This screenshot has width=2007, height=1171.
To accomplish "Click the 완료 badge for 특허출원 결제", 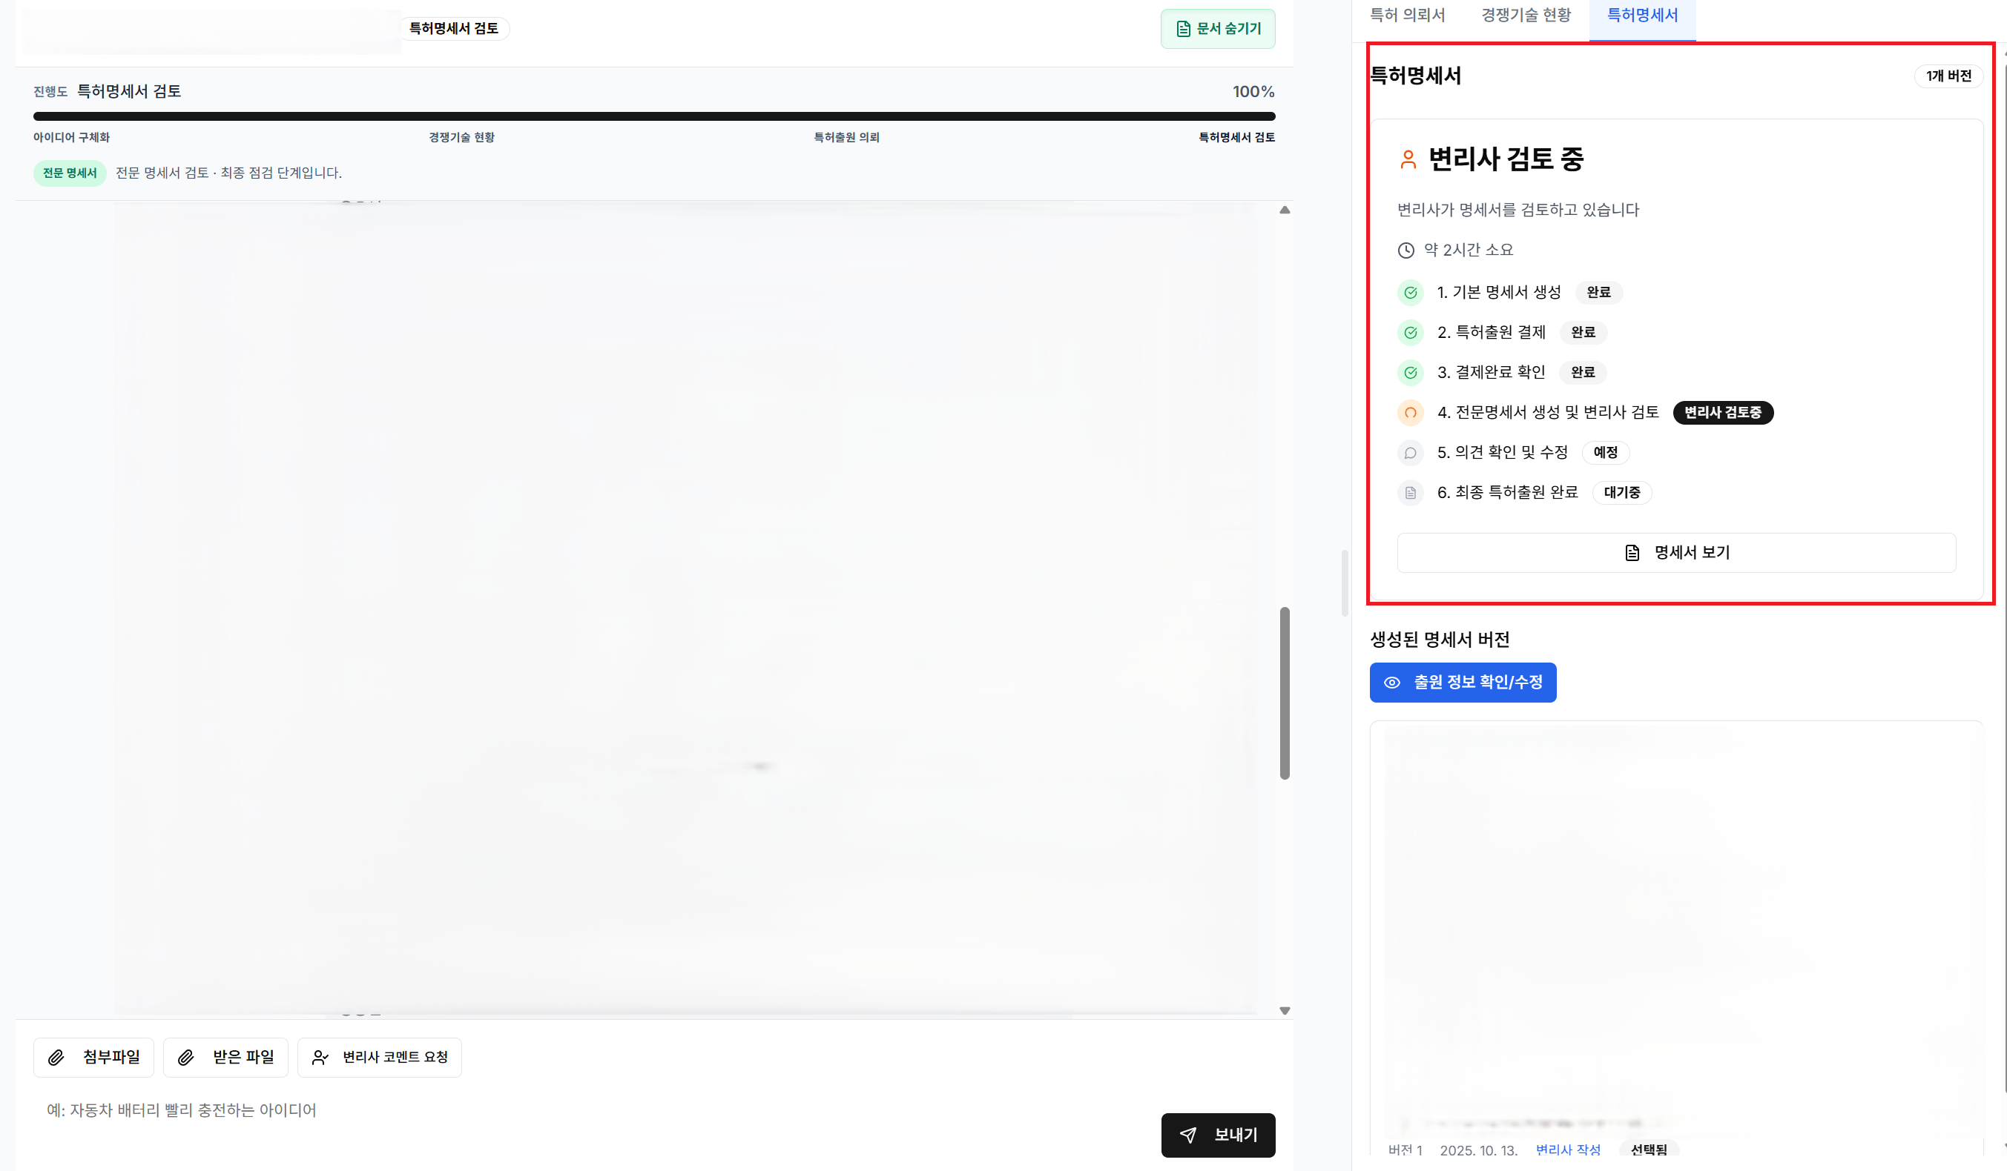I will 1583,332.
